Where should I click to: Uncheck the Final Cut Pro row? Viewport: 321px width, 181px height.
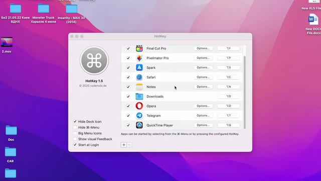point(128,48)
